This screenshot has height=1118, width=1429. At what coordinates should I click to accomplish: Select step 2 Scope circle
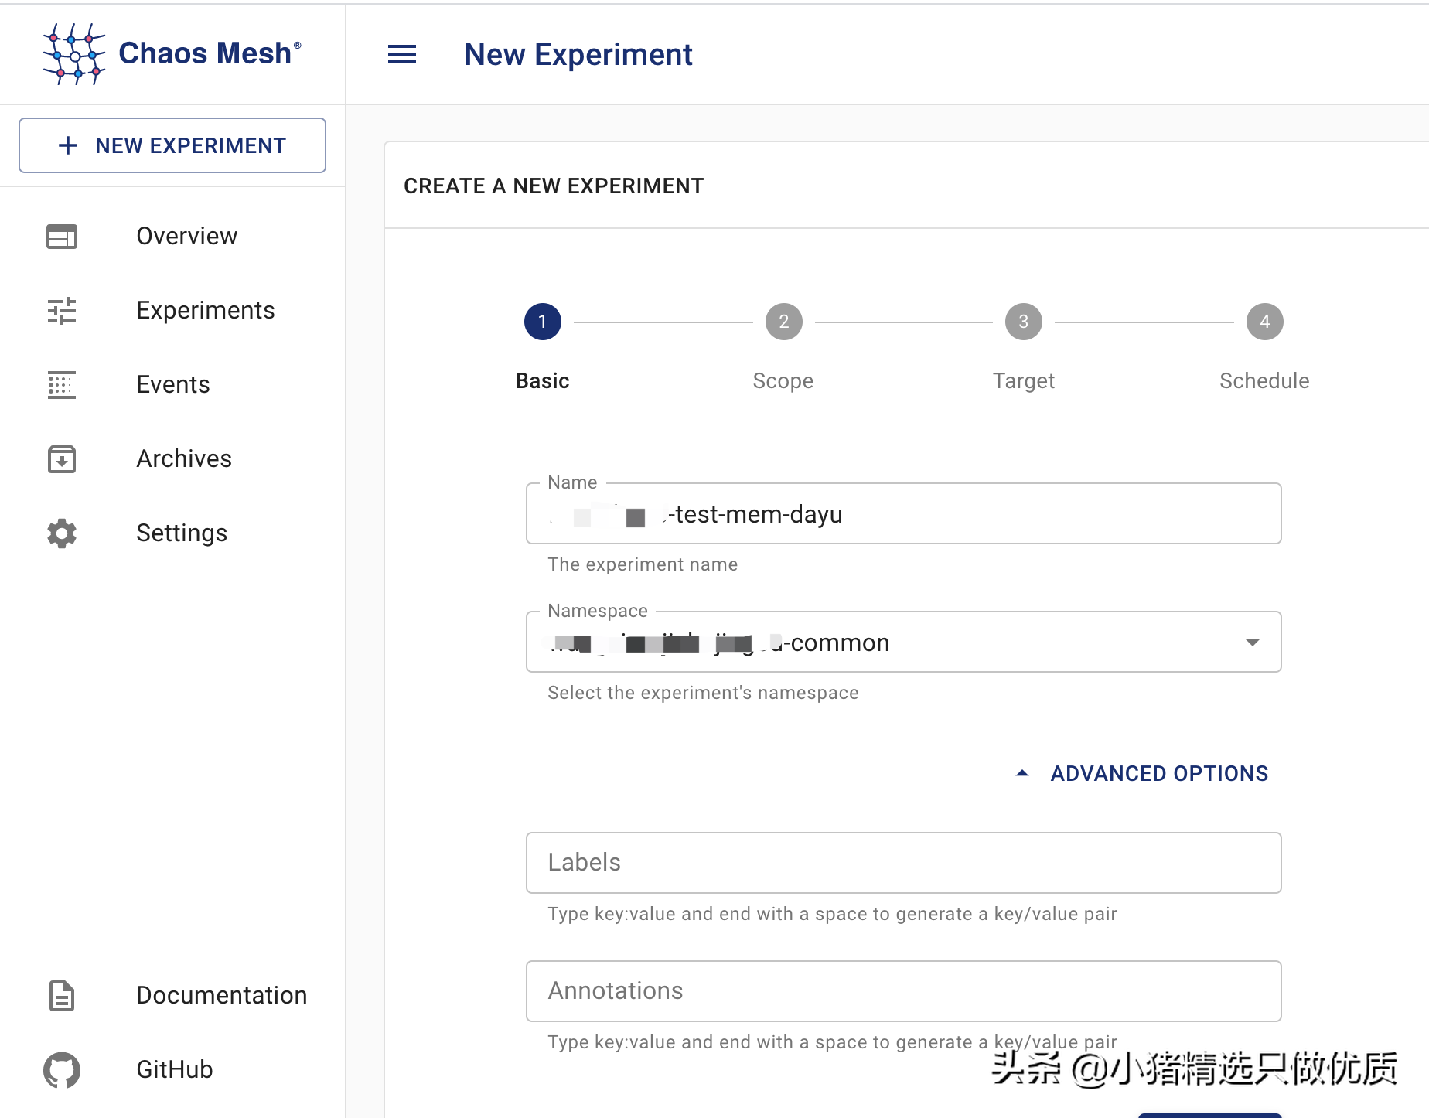[x=784, y=322]
